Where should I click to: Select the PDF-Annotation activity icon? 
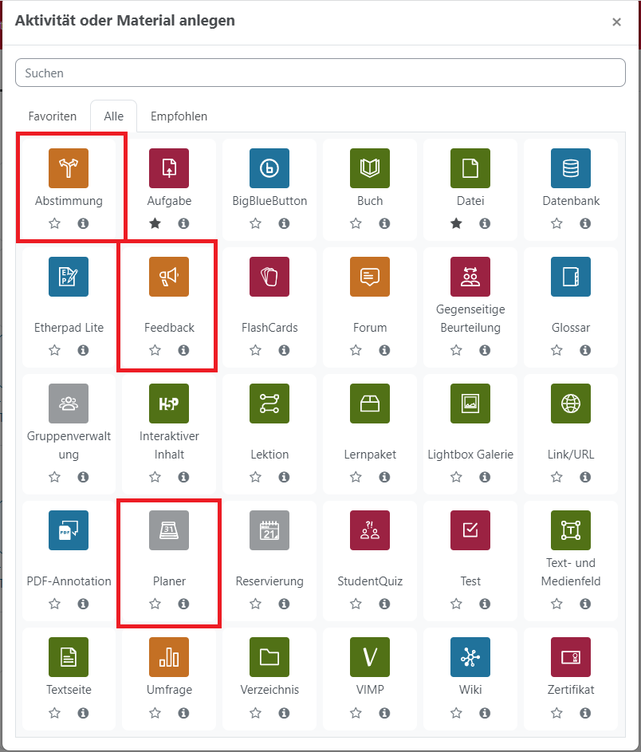(69, 530)
